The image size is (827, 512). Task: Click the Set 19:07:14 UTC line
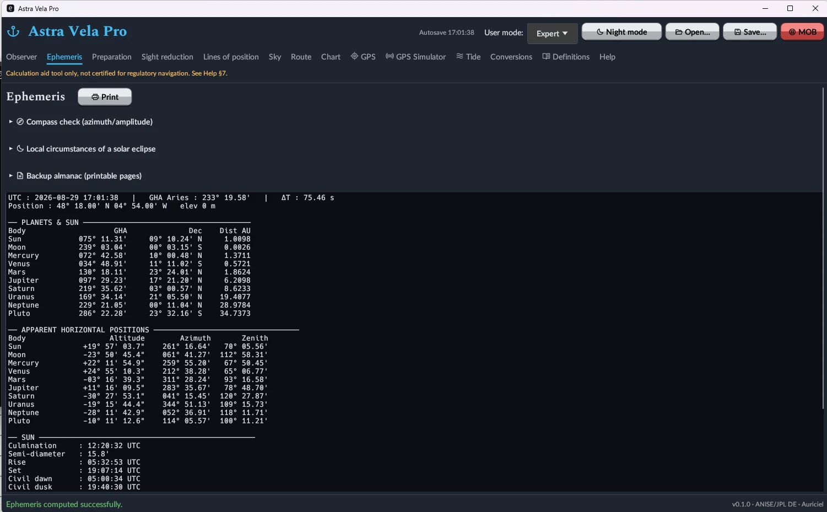74,471
